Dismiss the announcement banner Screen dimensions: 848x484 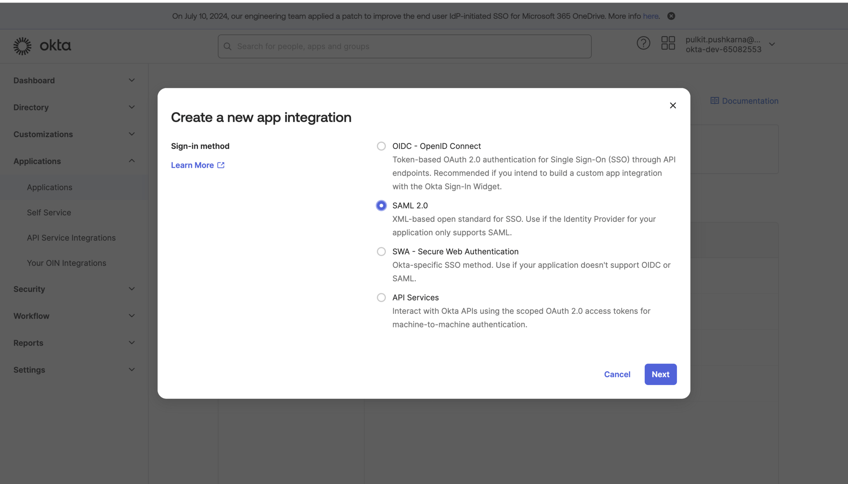[671, 16]
